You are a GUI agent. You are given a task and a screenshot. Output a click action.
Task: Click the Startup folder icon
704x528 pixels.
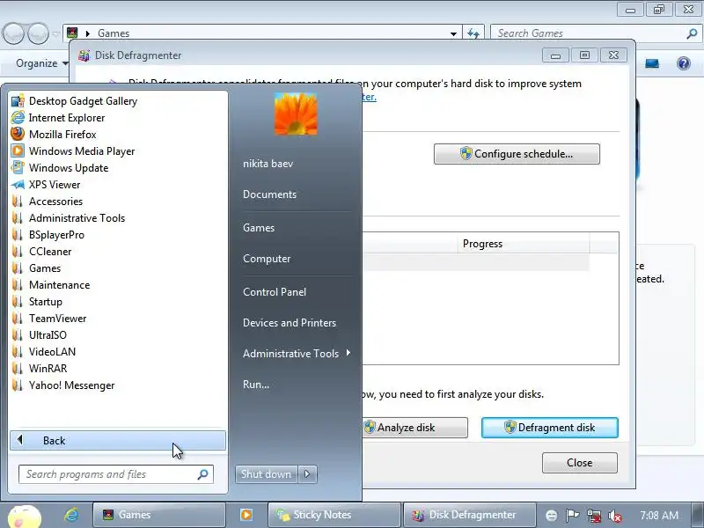[18, 302]
